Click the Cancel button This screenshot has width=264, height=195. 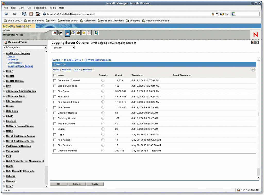(x=77, y=184)
